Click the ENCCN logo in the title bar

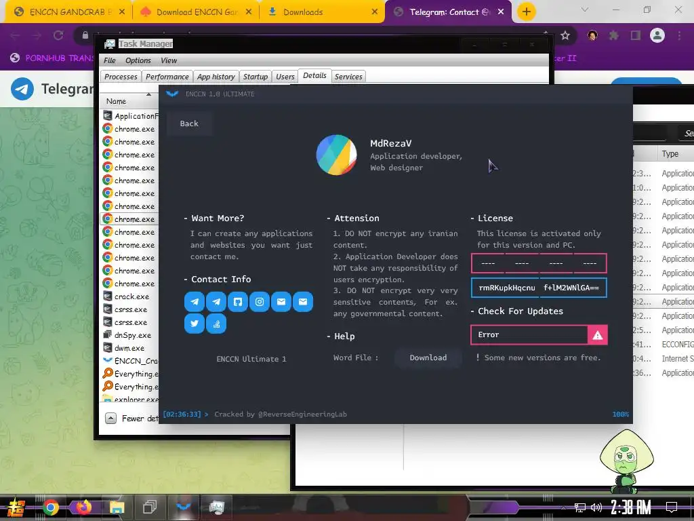[171, 94]
